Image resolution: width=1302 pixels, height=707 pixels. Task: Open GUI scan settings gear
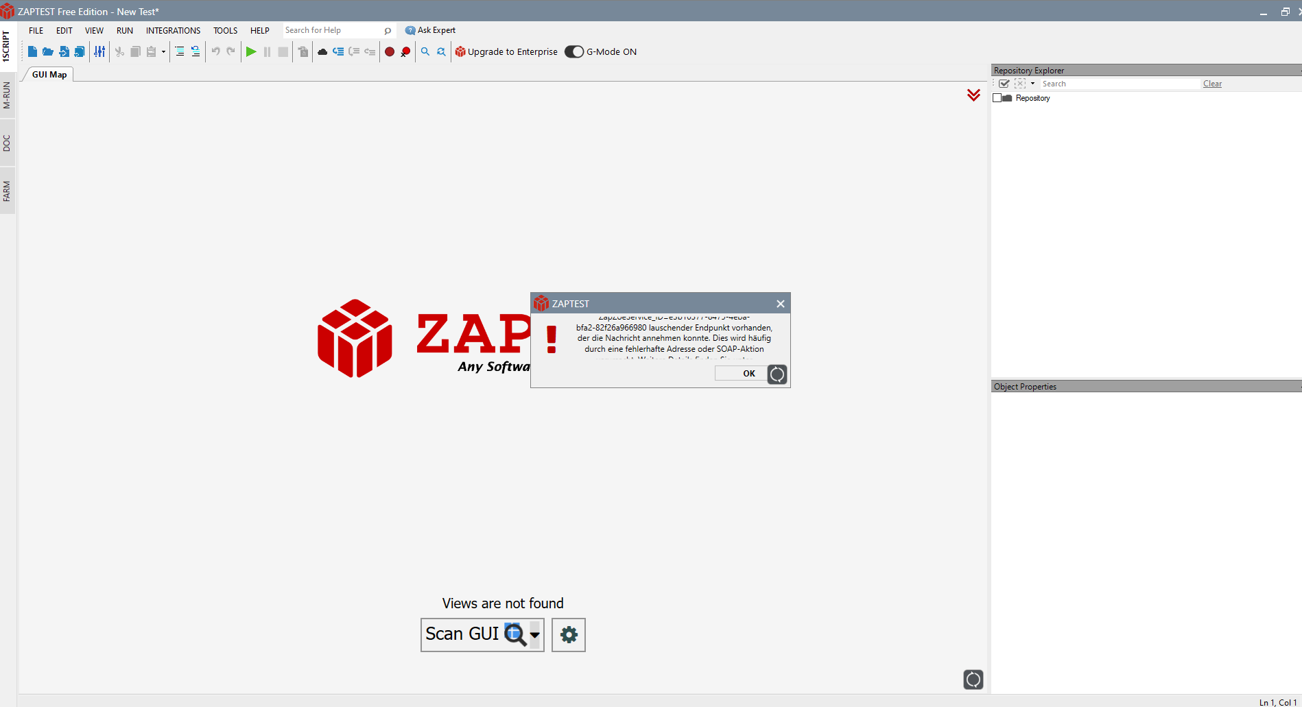point(569,635)
